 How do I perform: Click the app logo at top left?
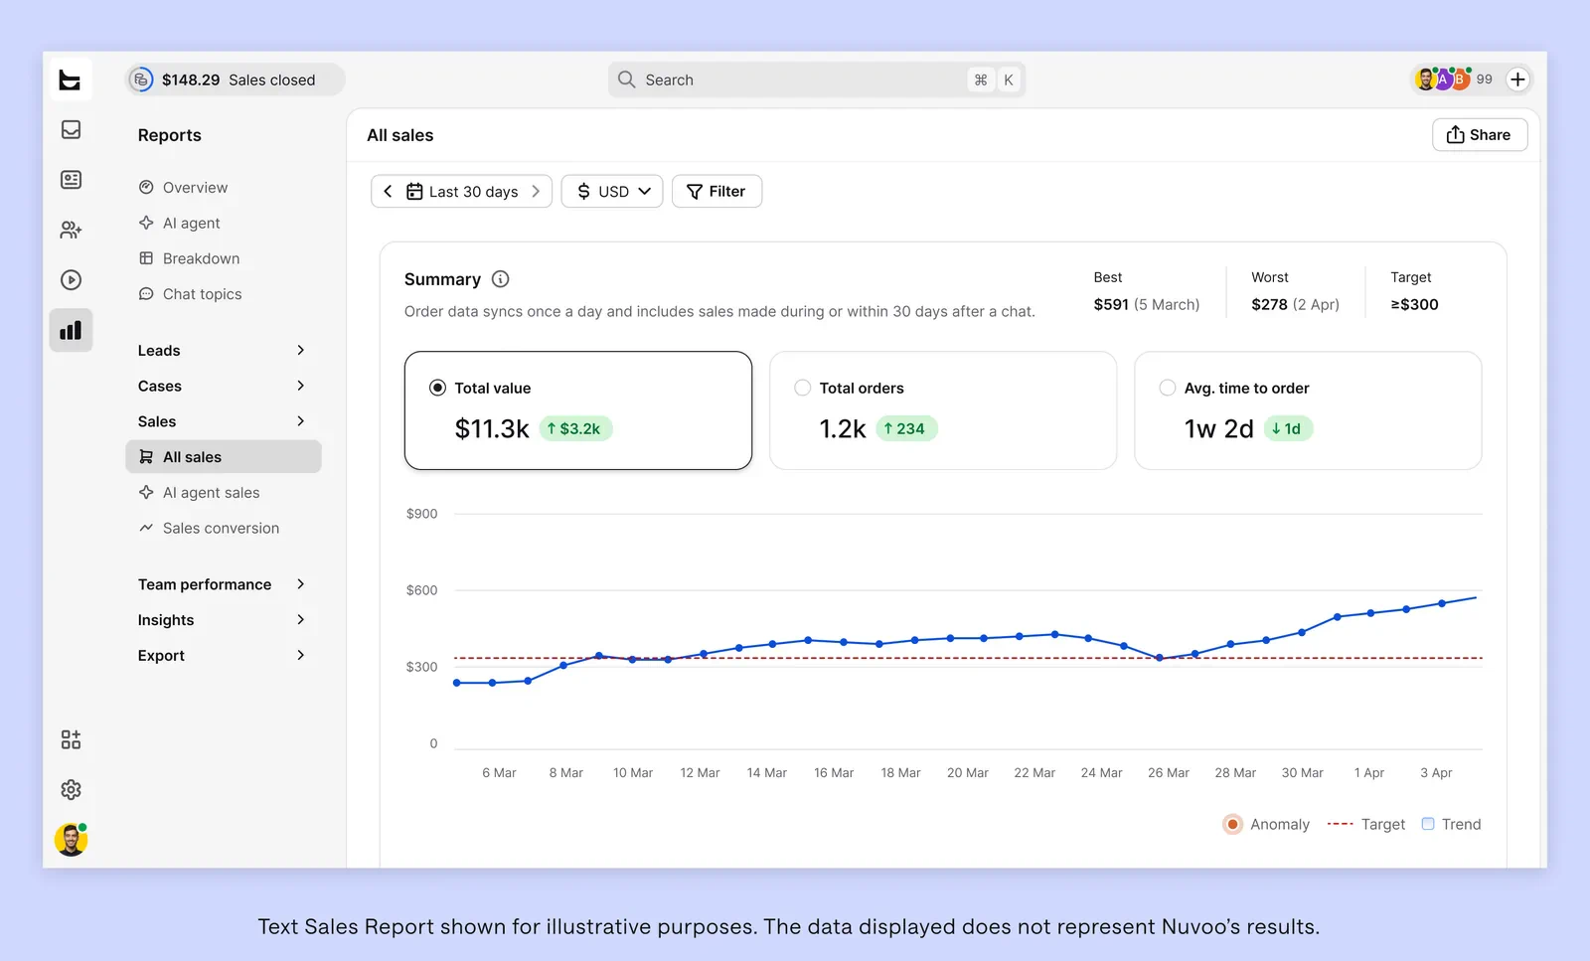(71, 80)
